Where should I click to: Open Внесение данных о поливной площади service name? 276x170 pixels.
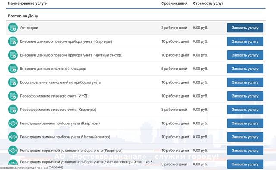pyautogui.click(x=53, y=69)
